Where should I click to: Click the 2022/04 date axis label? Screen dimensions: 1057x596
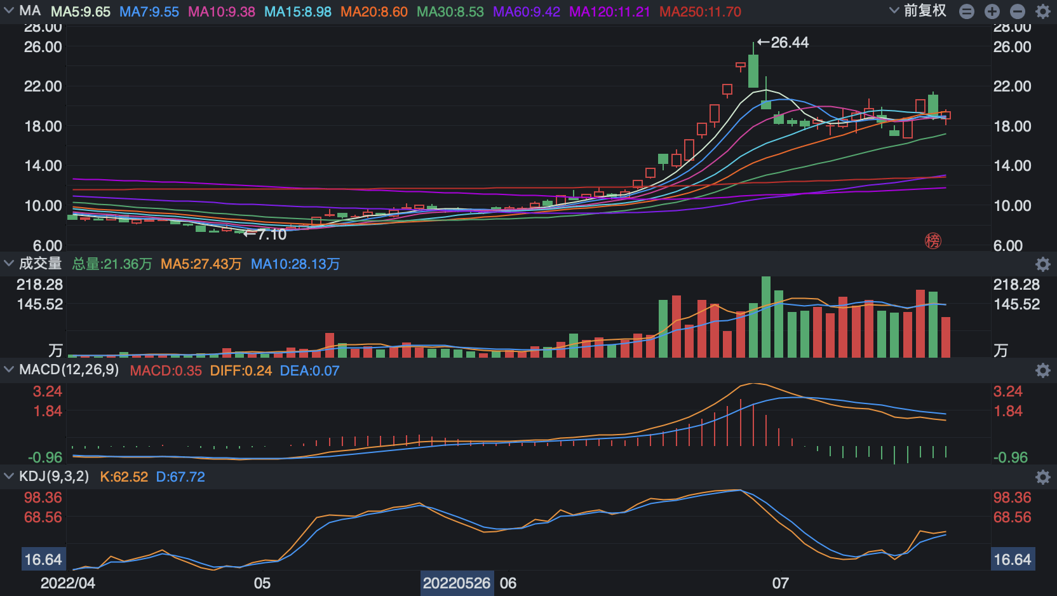coord(68,583)
